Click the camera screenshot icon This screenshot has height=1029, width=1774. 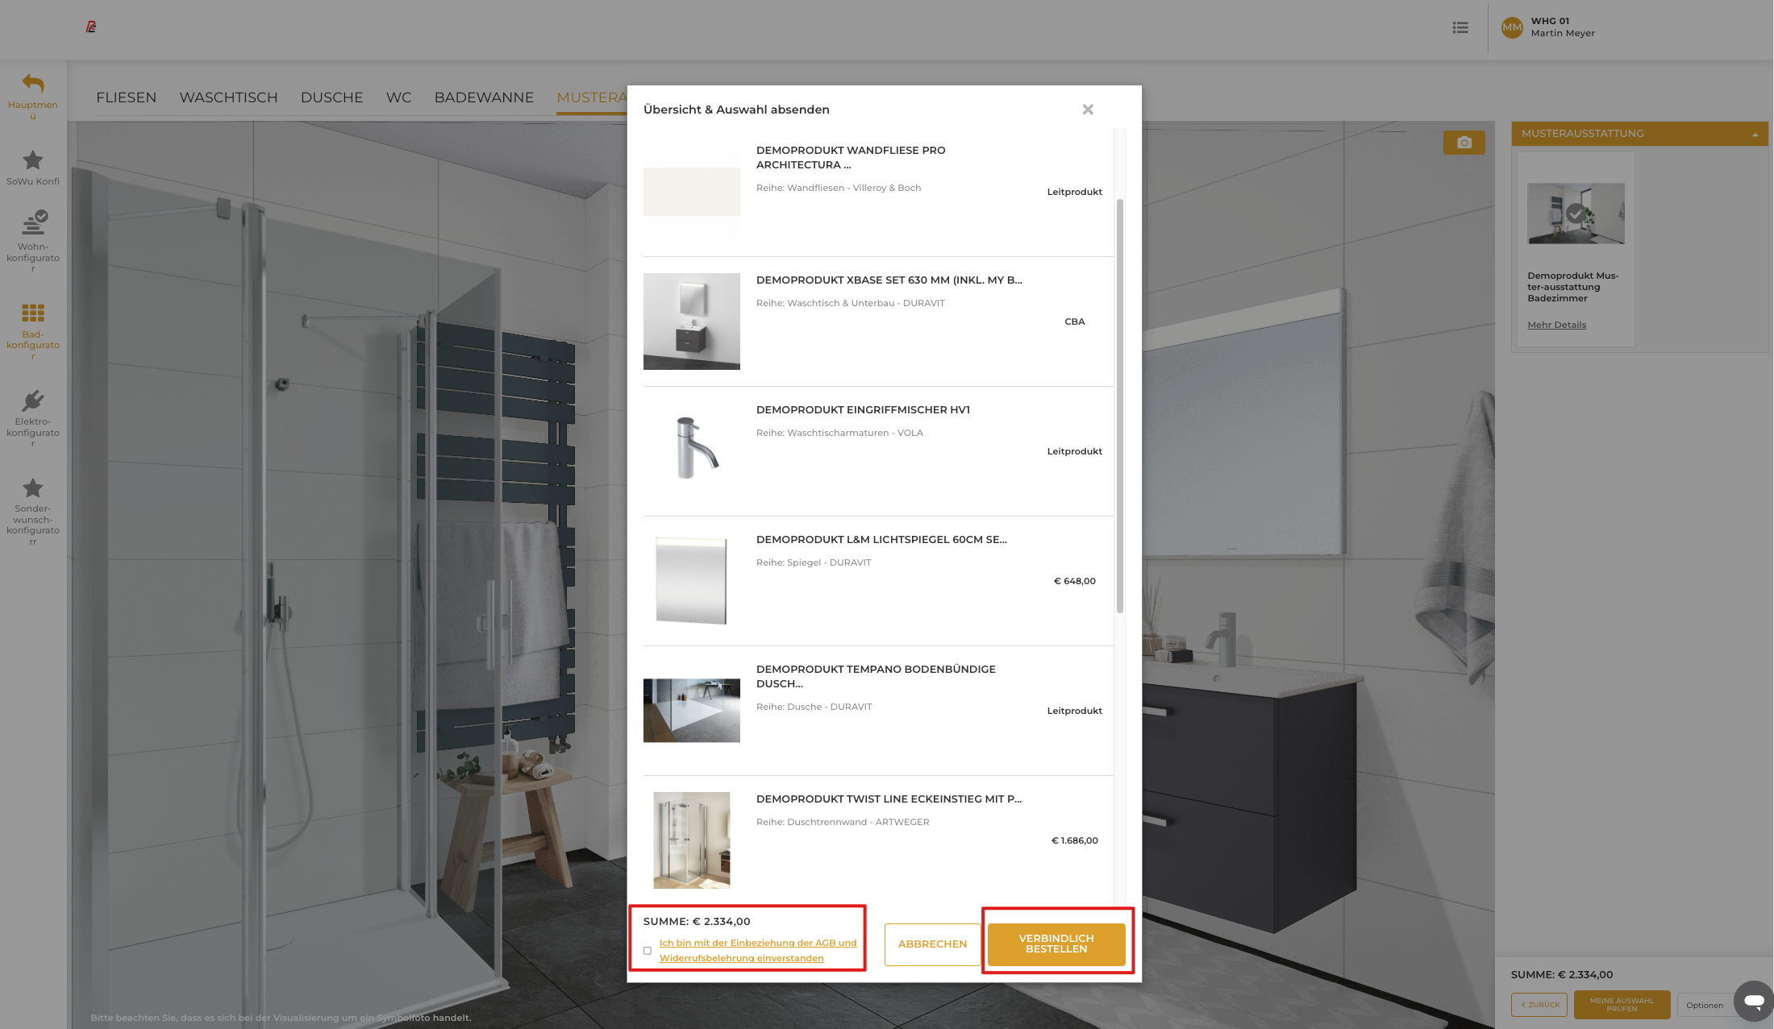[1464, 143]
